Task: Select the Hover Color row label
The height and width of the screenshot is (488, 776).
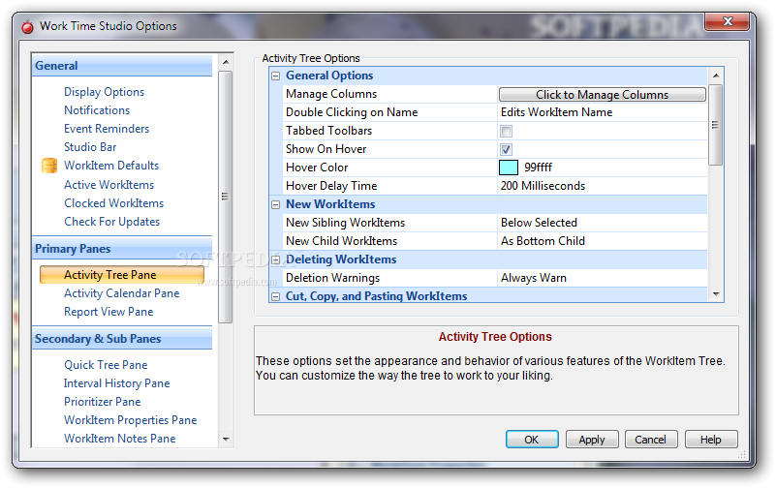Action: 317,168
